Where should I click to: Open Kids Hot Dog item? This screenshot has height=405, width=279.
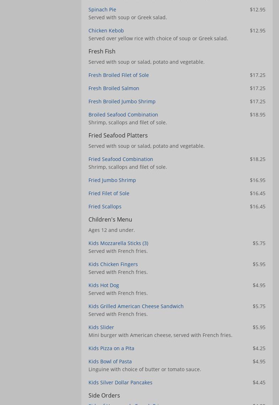click(103, 285)
